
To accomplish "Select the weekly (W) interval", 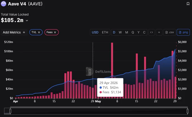I will coord(120,32).
